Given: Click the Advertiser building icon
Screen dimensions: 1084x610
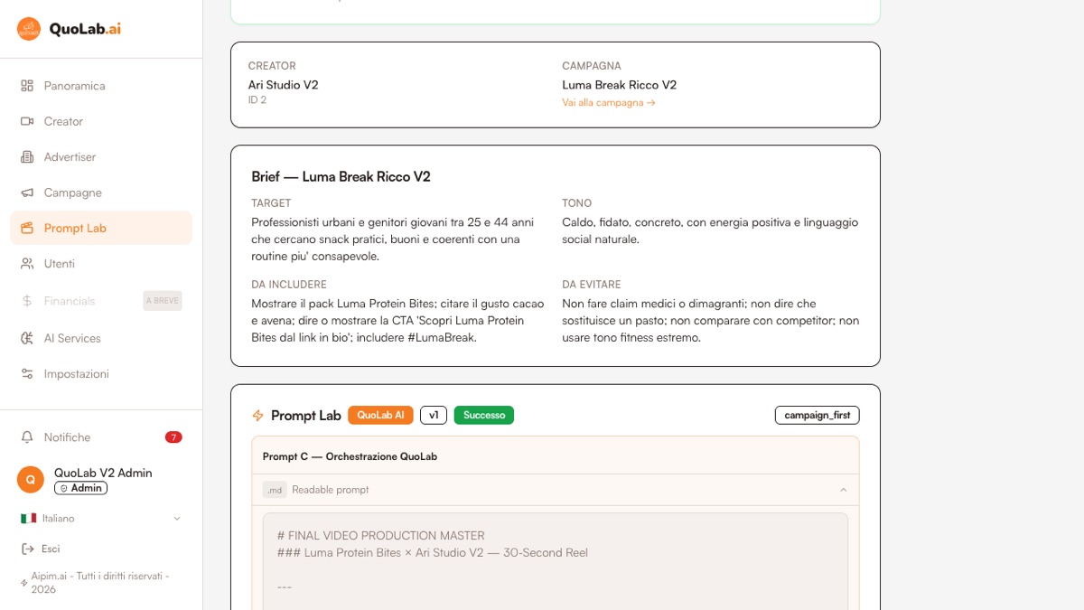Looking at the screenshot, I should pos(27,157).
